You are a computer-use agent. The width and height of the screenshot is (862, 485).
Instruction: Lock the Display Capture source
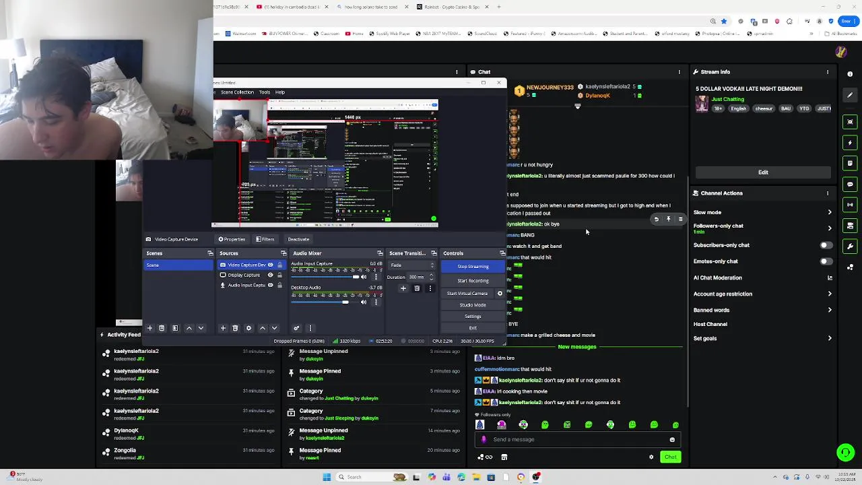[x=279, y=275]
